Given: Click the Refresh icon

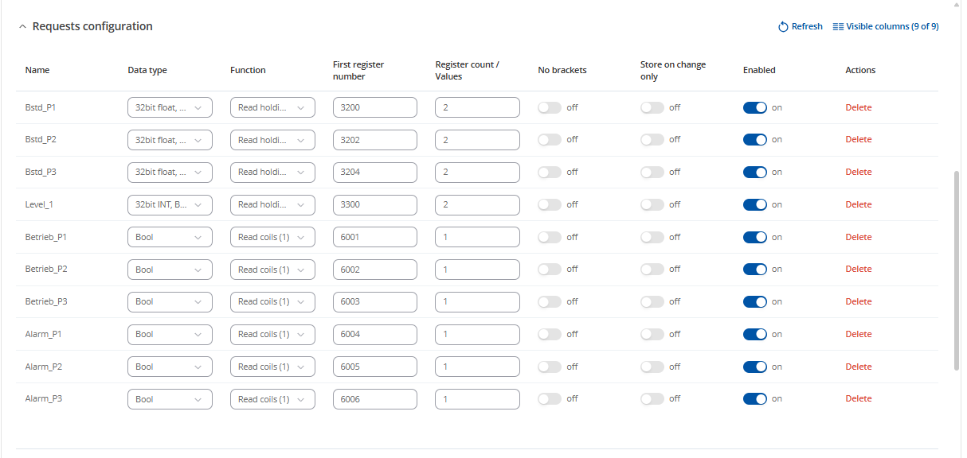Looking at the screenshot, I should pyautogui.click(x=783, y=26).
